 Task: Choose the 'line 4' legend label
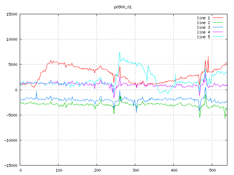[203, 32]
